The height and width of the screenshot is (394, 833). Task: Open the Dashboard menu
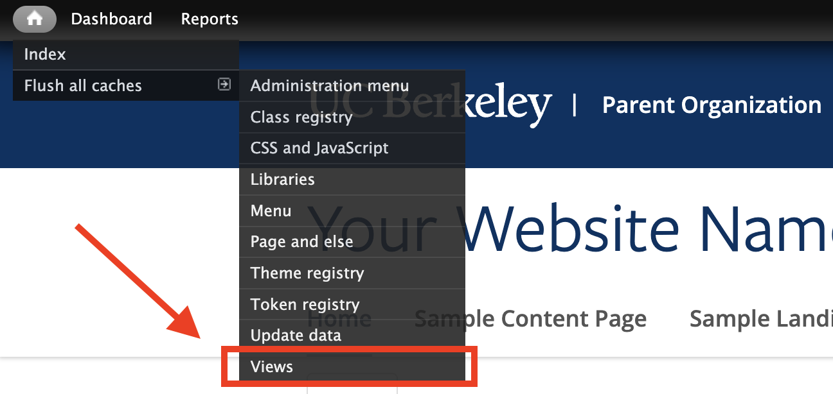coord(112,19)
